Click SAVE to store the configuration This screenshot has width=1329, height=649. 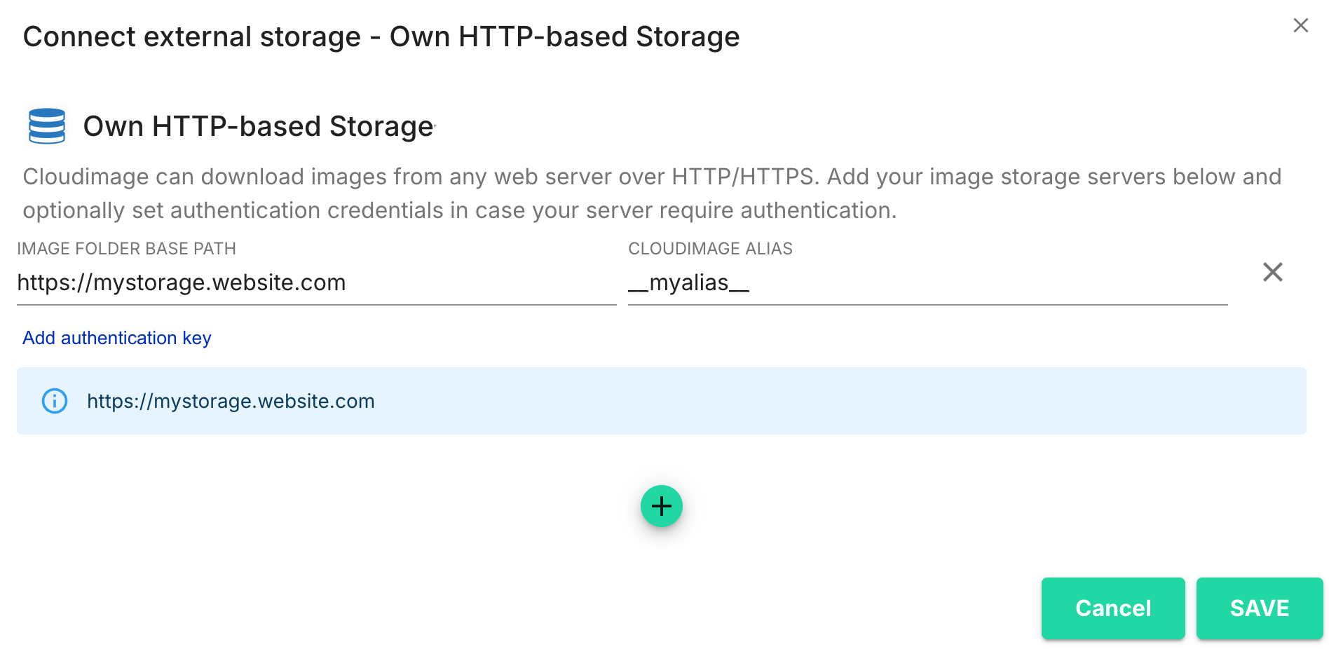coord(1259,608)
